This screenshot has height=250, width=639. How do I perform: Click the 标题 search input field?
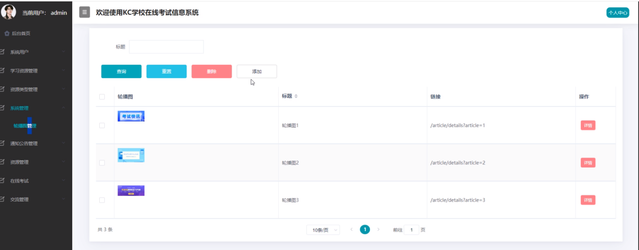coord(166,47)
